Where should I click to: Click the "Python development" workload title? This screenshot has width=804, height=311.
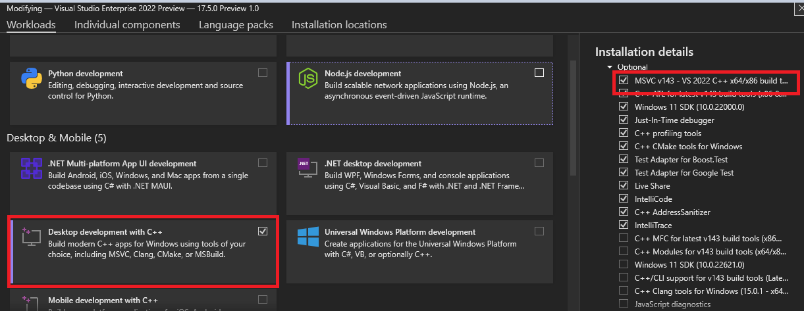point(86,74)
